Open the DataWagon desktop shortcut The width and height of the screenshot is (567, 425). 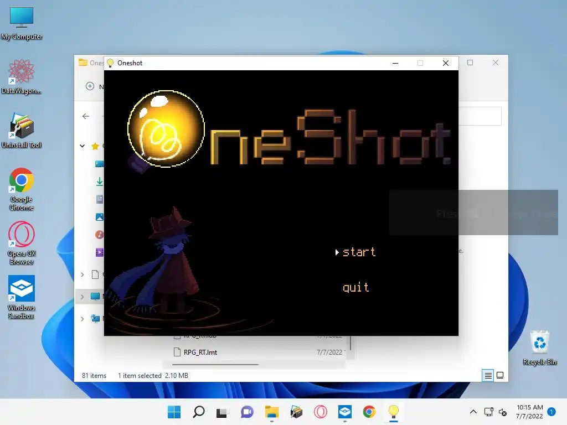click(22, 77)
